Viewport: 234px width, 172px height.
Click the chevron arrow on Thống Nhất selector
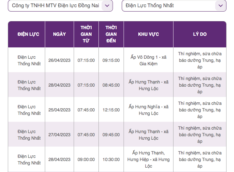pyautogui.click(x=221, y=6)
